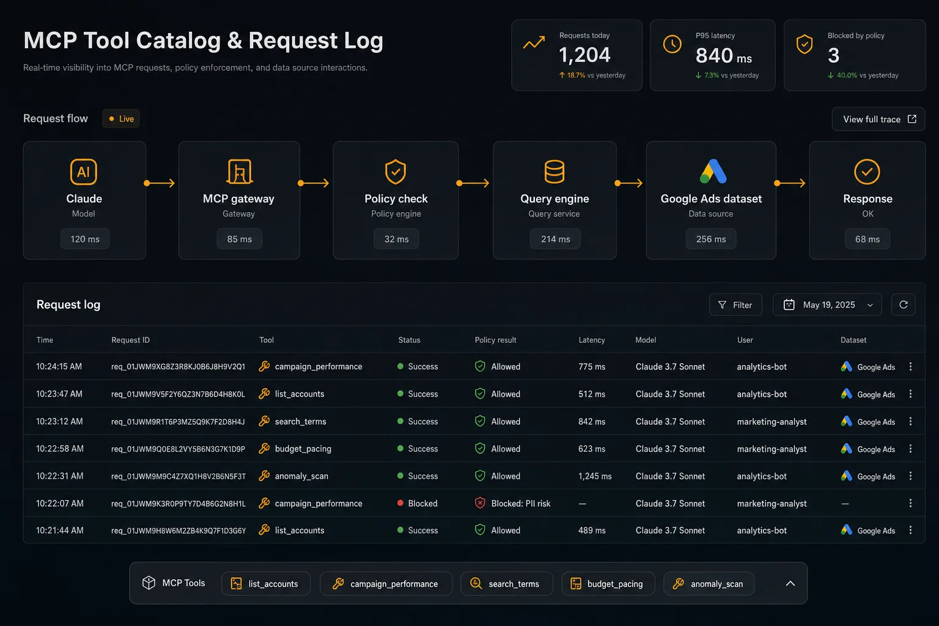Image resolution: width=939 pixels, height=626 pixels.
Task: Click the red Blocked: PII risk shield icon
Action: 480,503
